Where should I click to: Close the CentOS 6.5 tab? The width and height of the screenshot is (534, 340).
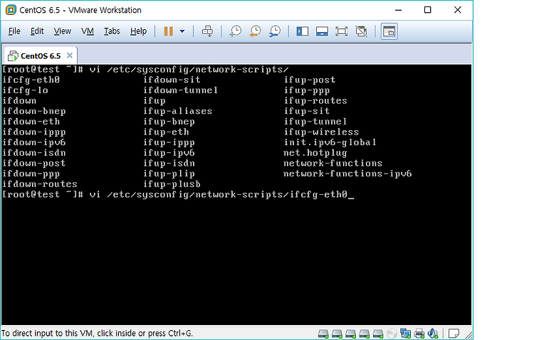click(70, 55)
